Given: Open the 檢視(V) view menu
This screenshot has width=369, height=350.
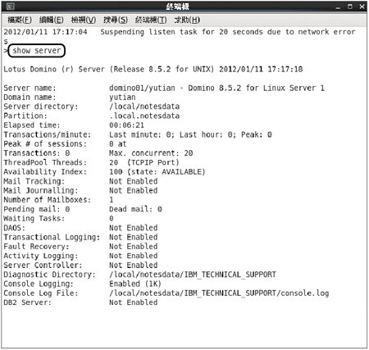Looking at the screenshot, I should 84,20.
